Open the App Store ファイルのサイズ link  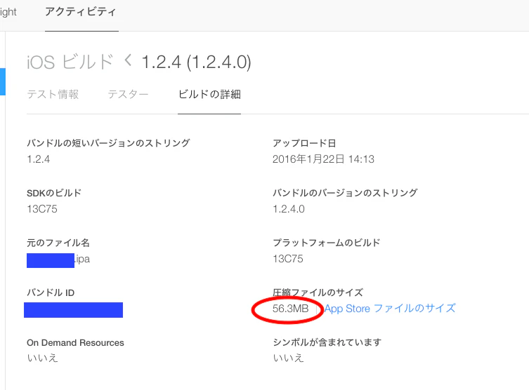click(390, 308)
